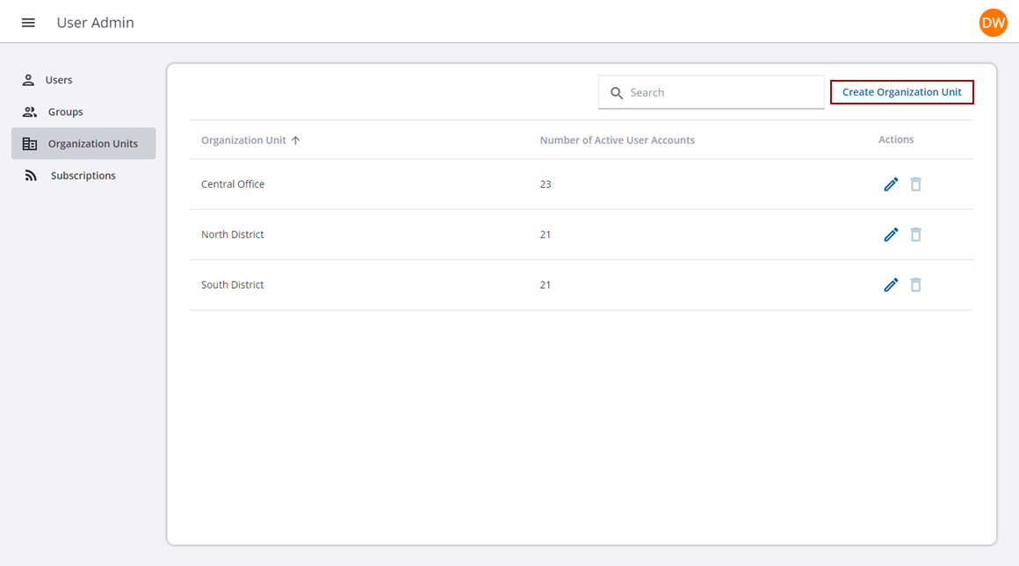Delete the Central Office organization unit
The image size is (1019, 566).
pyautogui.click(x=915, y=184)
